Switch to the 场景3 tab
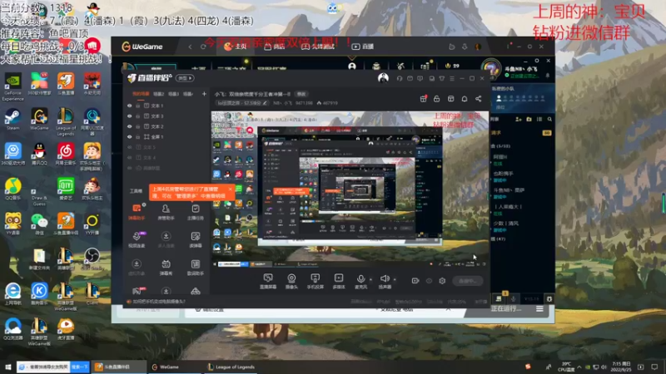Image resolution: width=666 pixels, height=374 pixels. 173,94
